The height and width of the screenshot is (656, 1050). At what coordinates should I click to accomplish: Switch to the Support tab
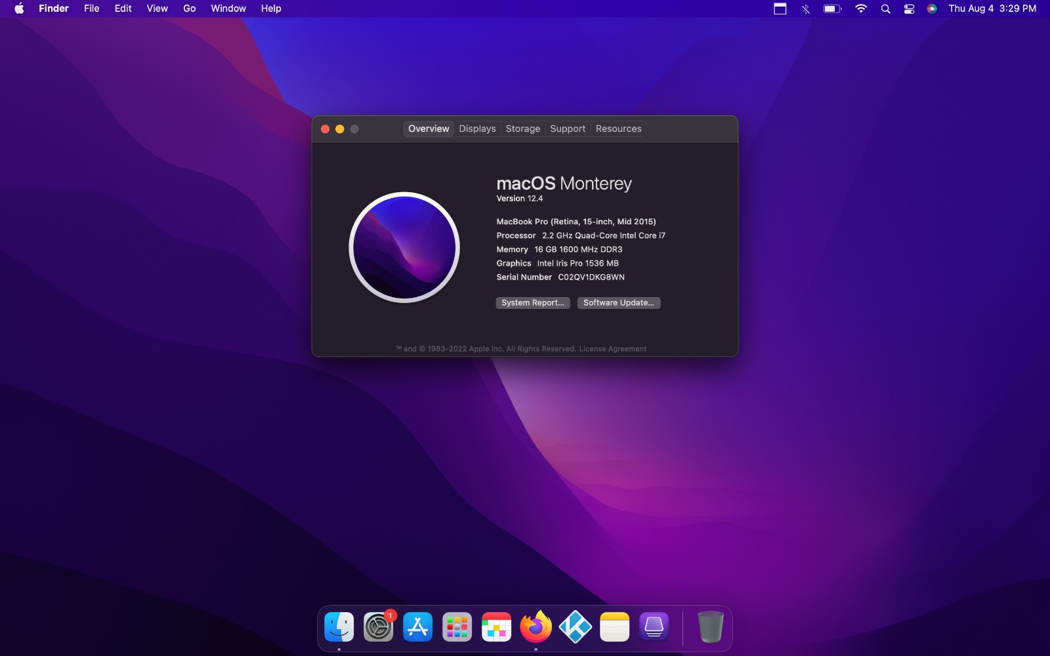(x=568, y=129)
